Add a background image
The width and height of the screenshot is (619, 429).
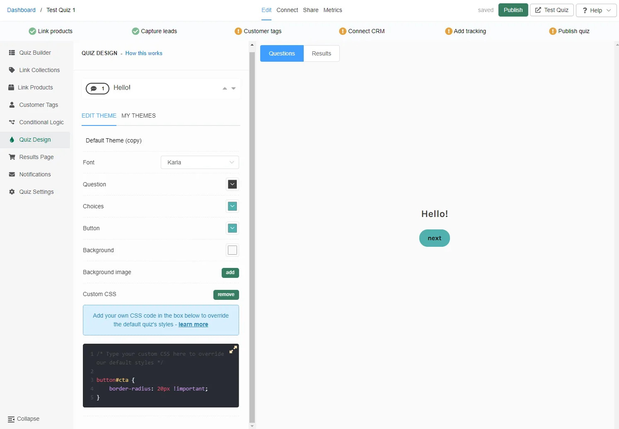coord(230,272)
